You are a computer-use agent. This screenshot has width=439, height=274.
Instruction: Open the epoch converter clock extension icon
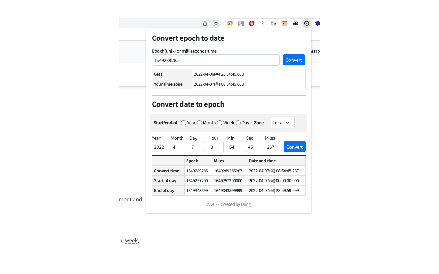(306, 23)
